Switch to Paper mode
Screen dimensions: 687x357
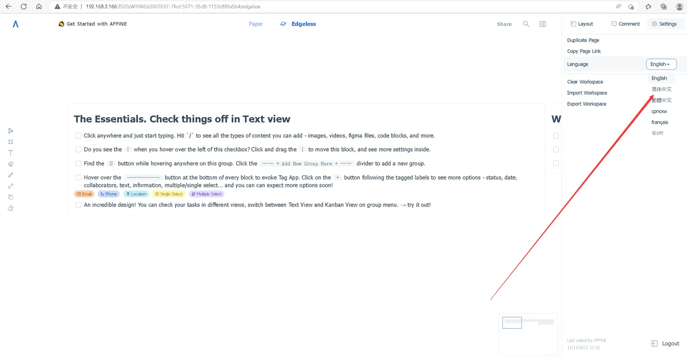pyautogui.click(x=256, y=24)
